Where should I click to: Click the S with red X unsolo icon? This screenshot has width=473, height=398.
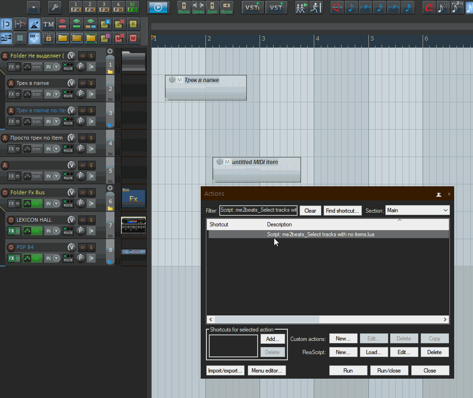click(119, 24)
